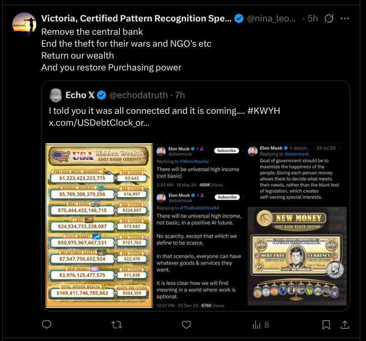
Task: Open the New Money certificate image
Action: pos(297,256)
